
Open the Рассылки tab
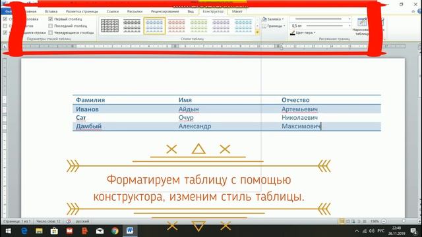[x=135, y=11]
